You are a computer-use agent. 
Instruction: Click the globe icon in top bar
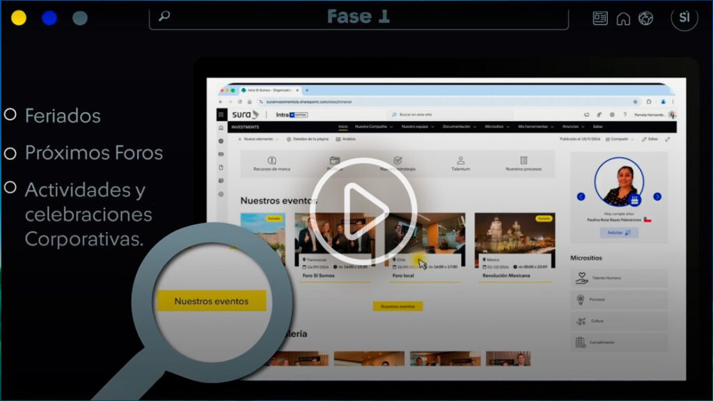pos(645,19)
